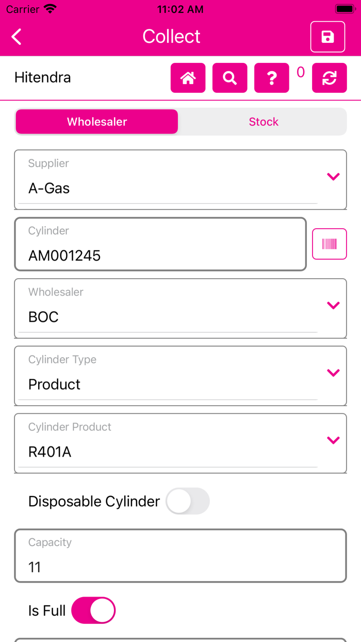Expand the Cylinder Type dropdown
Viewport: 361px width, 642px height.
coord(333,373)
